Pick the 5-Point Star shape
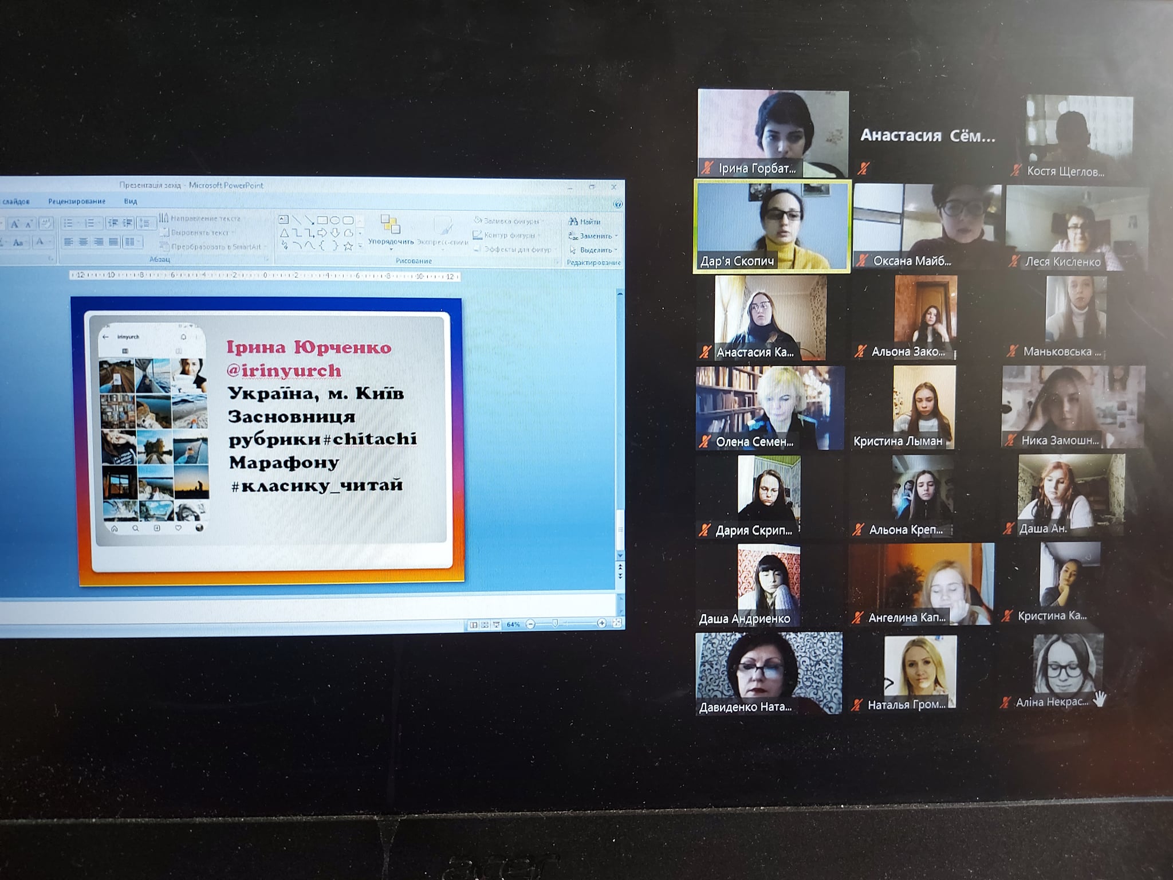Image resolution: width=1173 pixels, height=880 pixels. pos(348,246)
